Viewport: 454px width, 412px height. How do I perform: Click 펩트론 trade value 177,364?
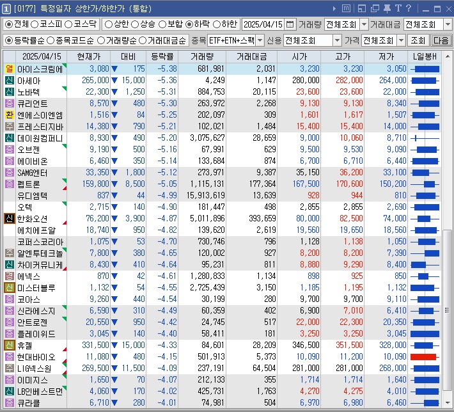262,184
